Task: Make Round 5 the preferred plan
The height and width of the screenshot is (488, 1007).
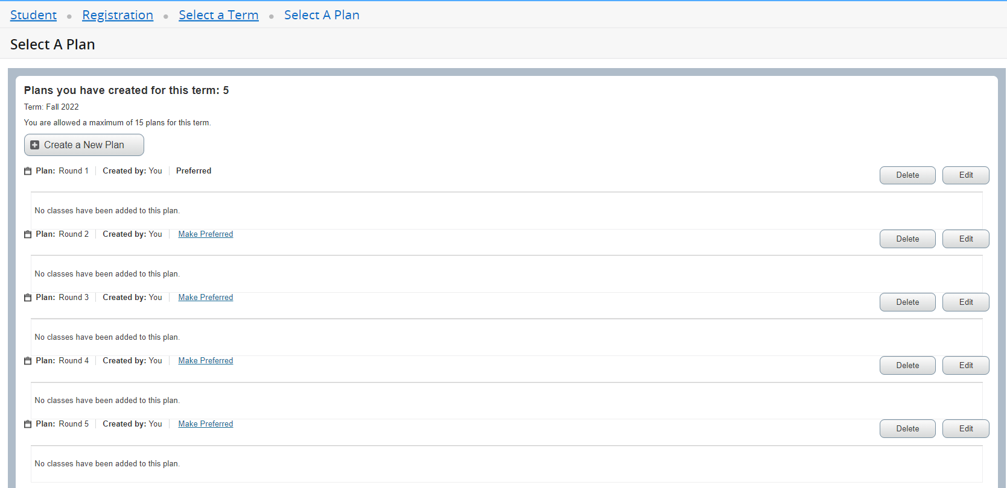Action: tap(206, 424)
